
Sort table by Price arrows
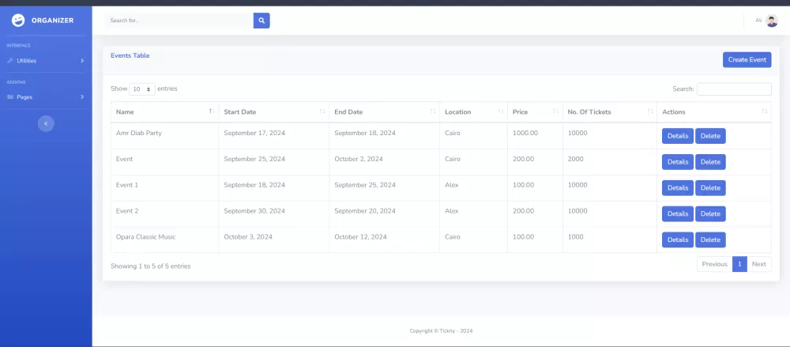click(555, 111)
